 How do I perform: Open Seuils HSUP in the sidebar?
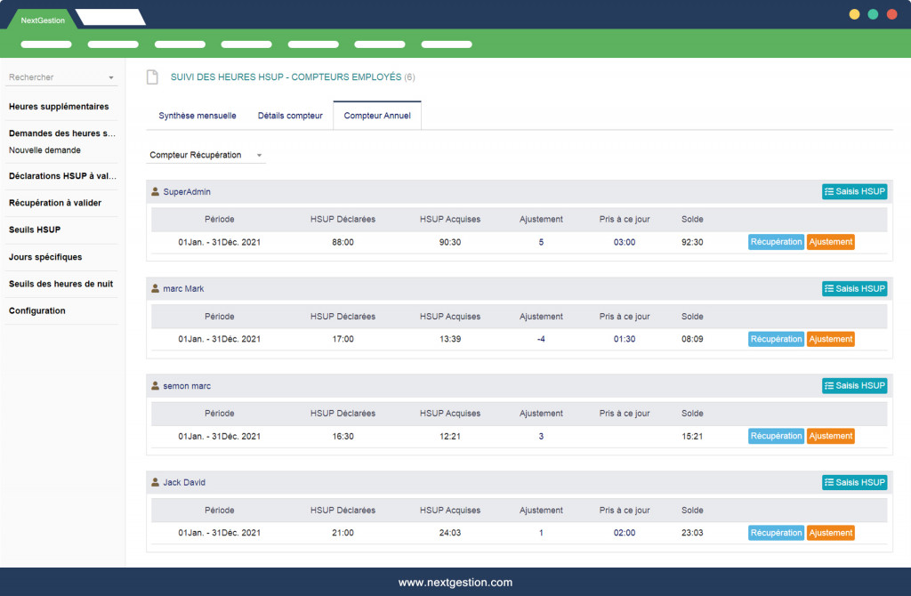tap(35, 230)
